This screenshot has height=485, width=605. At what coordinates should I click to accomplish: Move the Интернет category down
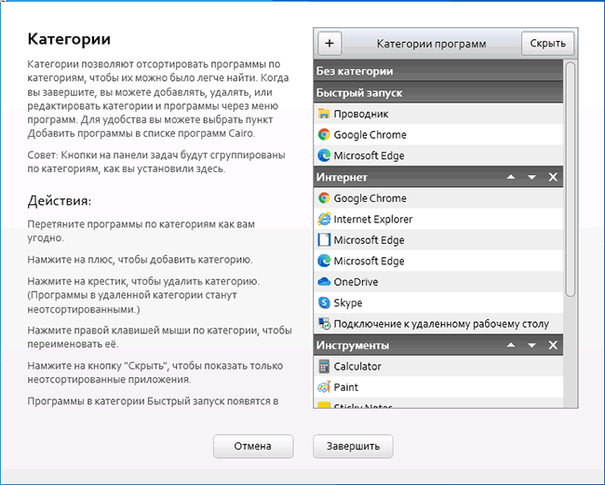[531, 177]
